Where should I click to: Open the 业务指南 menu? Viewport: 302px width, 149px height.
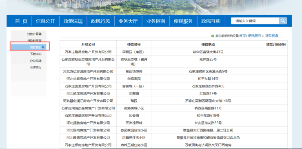point(155,21)
